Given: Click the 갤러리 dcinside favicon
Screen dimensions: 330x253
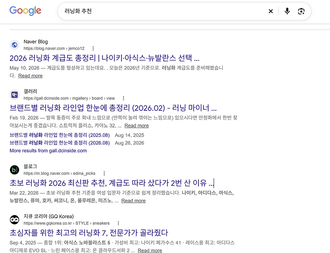Looking at the screenshot, I should [x=15, y=94].
